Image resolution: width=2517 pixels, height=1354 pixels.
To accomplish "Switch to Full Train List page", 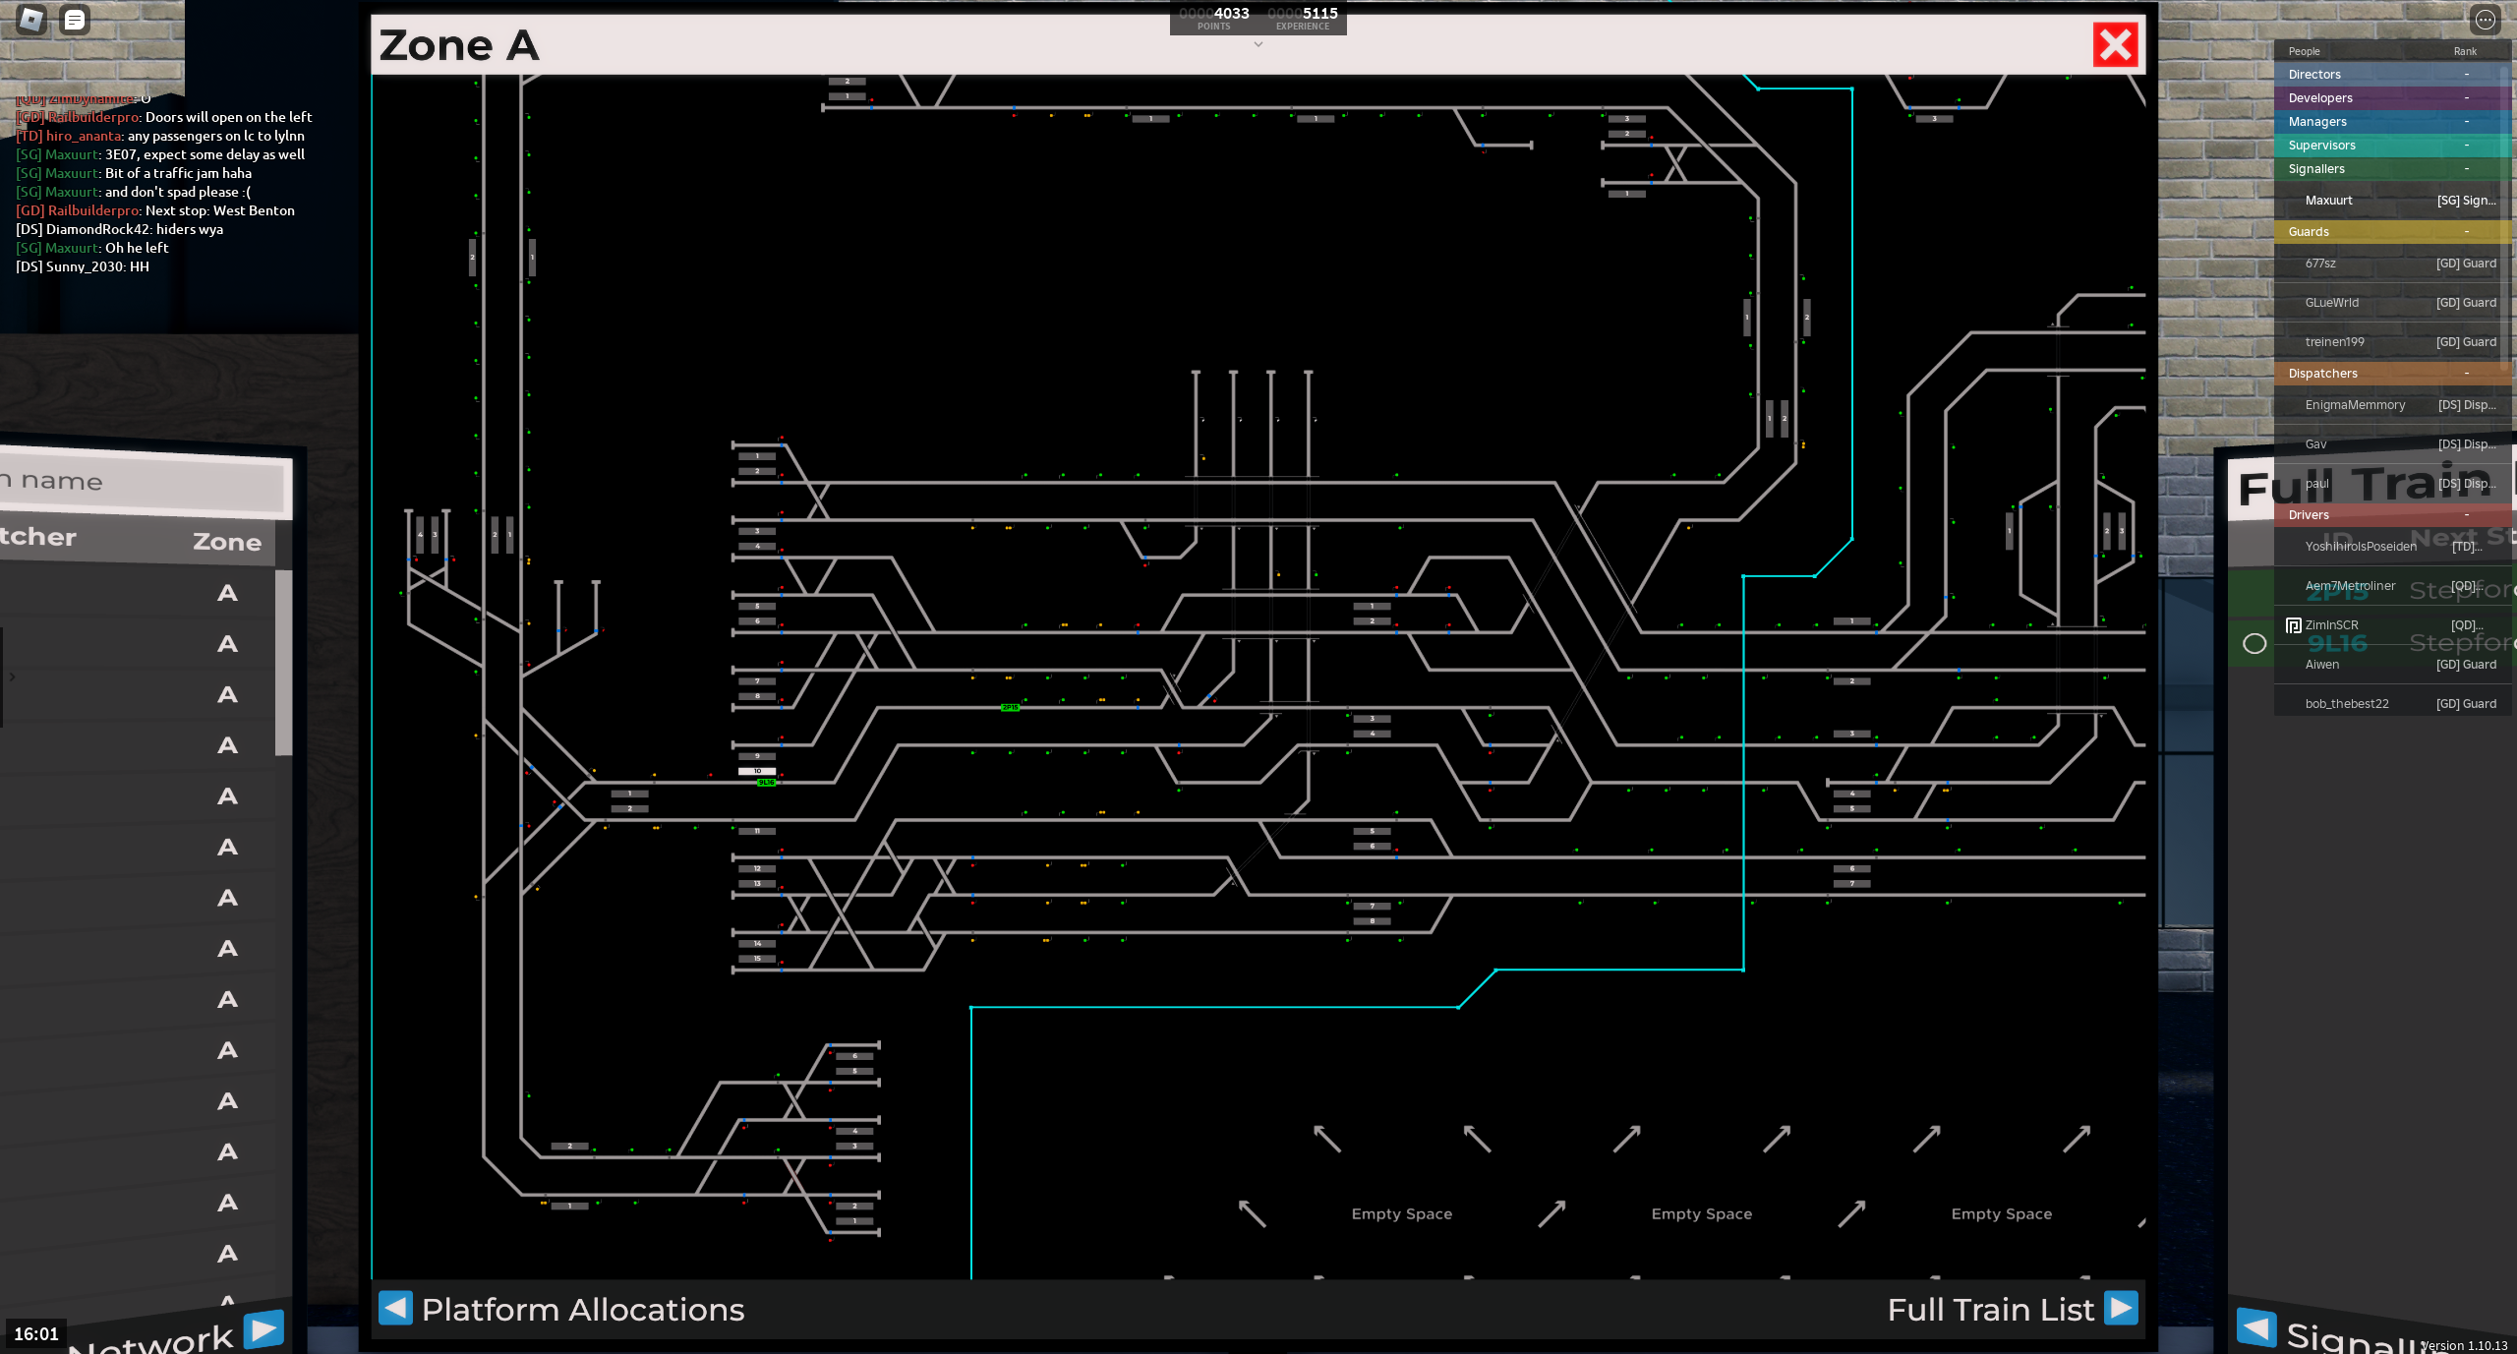I will tap(1990, 1310).
